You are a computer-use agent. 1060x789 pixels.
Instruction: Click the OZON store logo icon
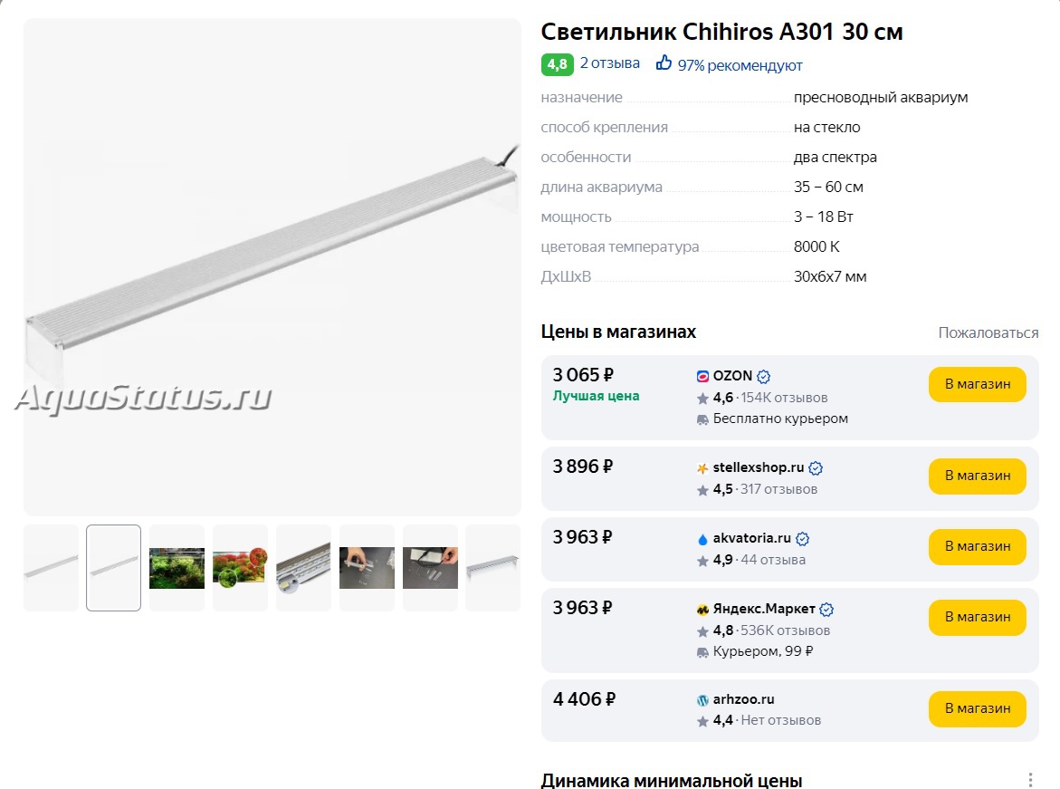(702, 376)
